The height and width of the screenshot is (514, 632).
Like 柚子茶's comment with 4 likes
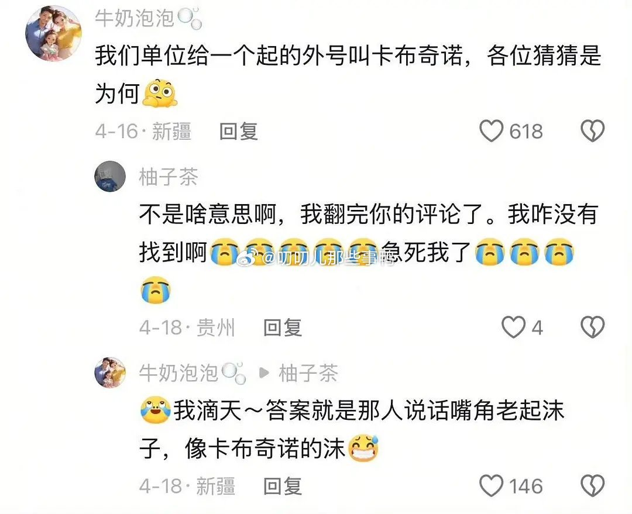click(514, 327)
